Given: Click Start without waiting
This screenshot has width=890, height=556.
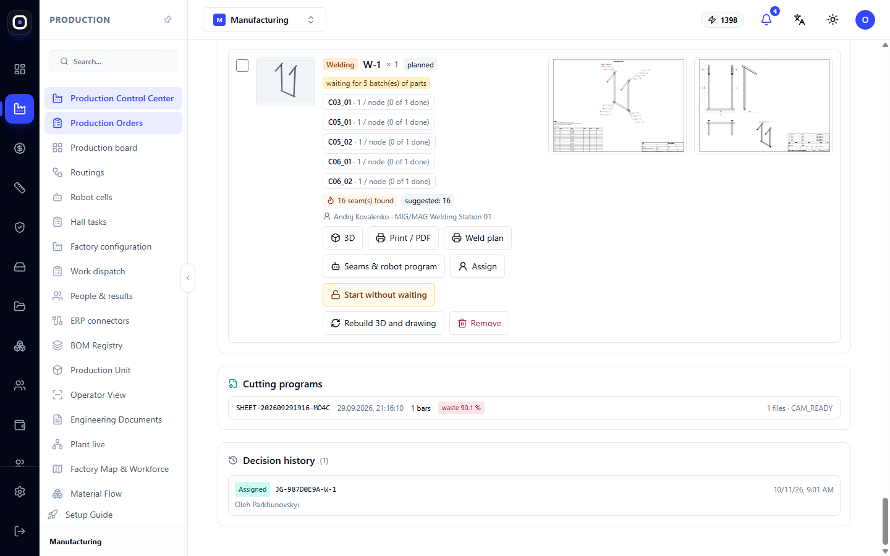Looking at the screenshot, I should (x=379, y=295).
